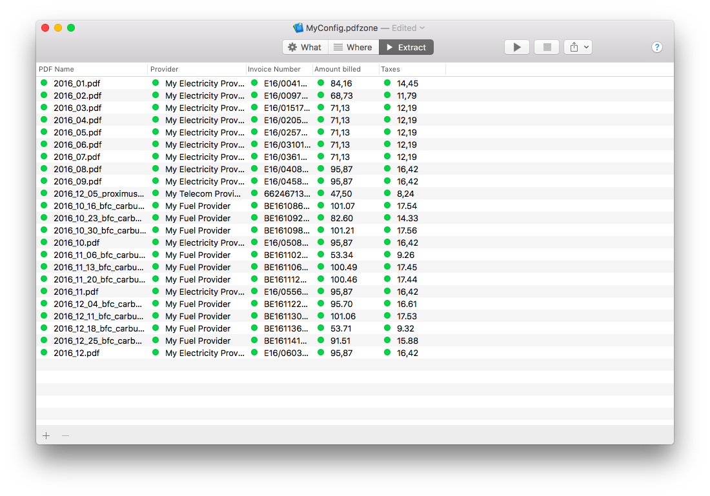Viewport: 710px width, 496px height.
Task: Click the Play button in the toolbar
Action: [516, 47]
